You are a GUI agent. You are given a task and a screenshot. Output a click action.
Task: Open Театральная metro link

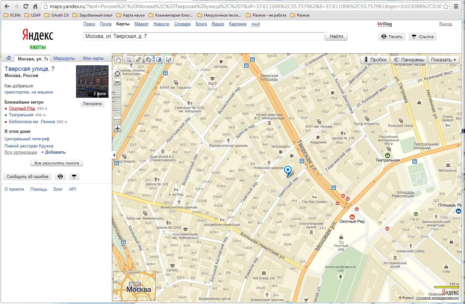pos(21,115)
